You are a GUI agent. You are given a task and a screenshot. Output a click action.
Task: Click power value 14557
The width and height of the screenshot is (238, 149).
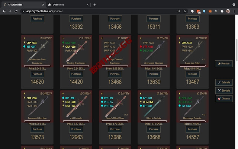click(193, 137)
